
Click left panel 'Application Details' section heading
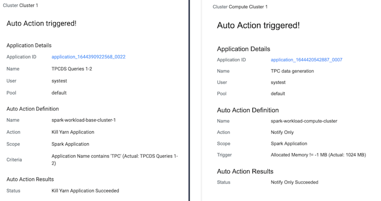pos(29,45)
